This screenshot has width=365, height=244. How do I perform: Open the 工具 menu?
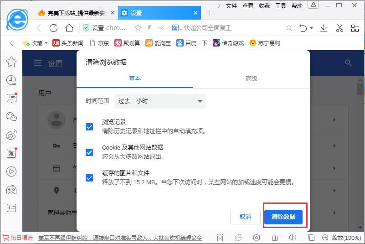281,6
